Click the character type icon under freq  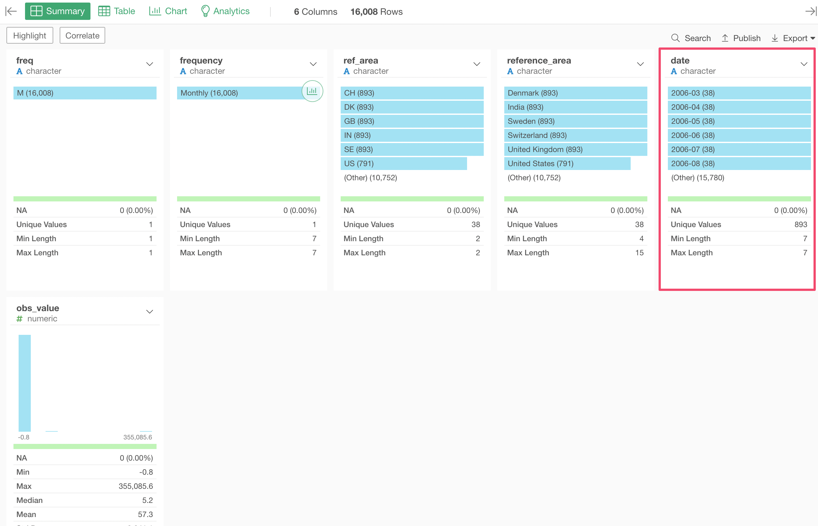[x=20, y=71]
